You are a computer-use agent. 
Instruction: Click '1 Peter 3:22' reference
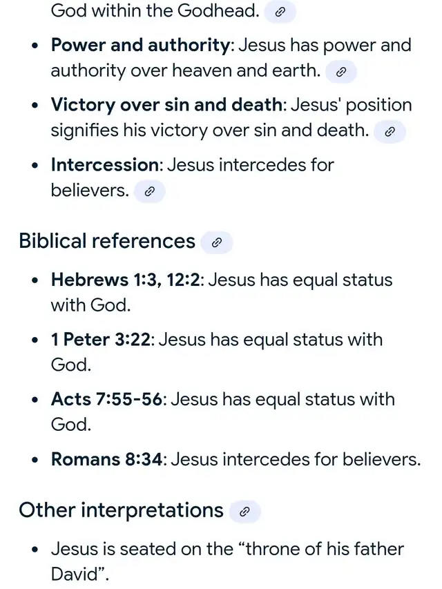pos(101,340)
